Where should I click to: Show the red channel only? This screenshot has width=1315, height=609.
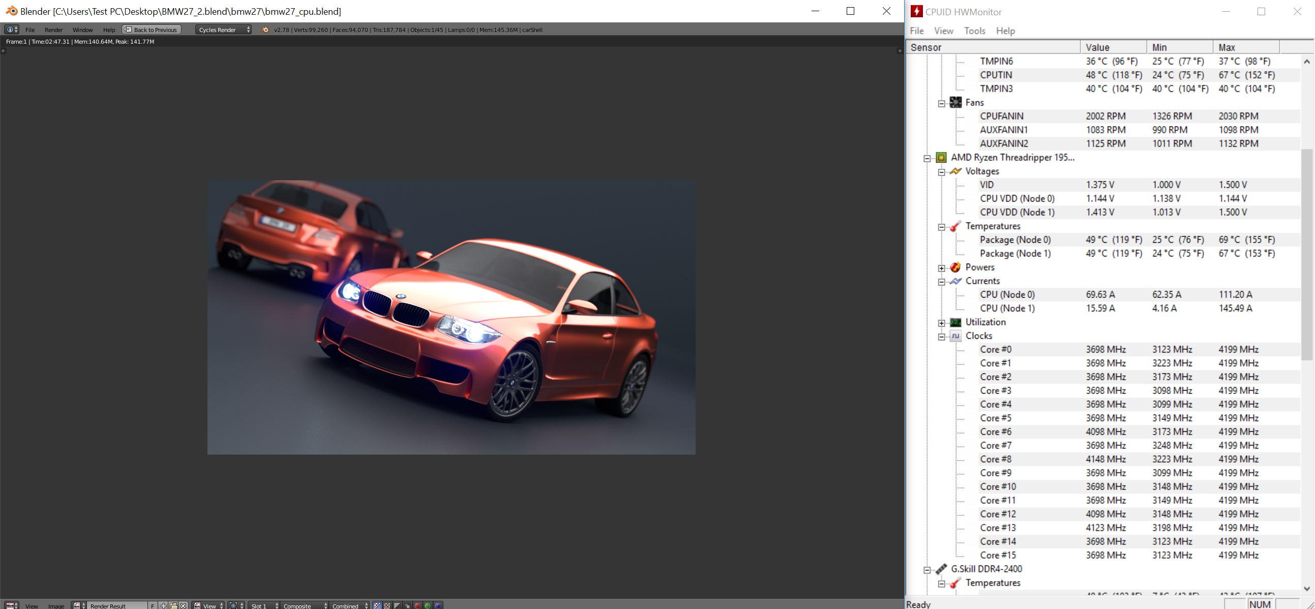417,606
